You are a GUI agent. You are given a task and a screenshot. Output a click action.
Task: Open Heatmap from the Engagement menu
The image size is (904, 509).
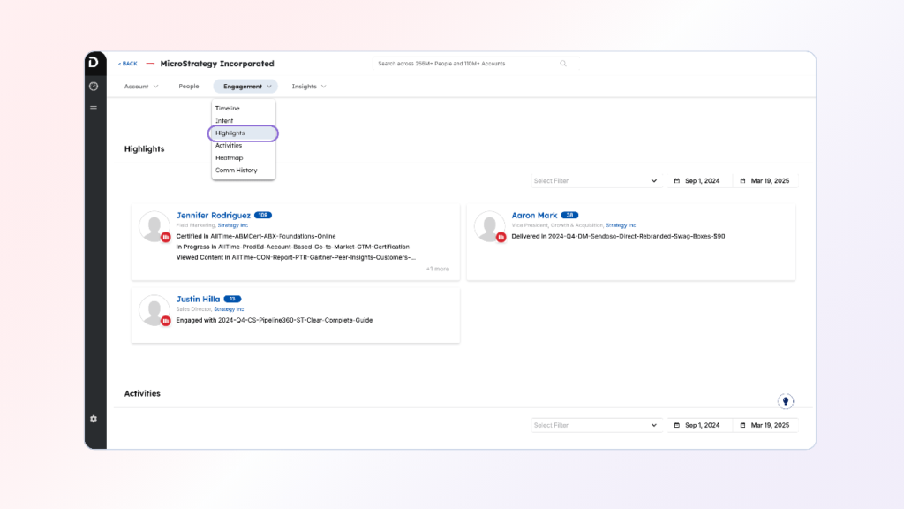tap(229, 157)
